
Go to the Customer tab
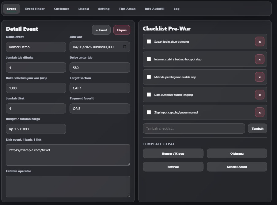tap(62, 9)
